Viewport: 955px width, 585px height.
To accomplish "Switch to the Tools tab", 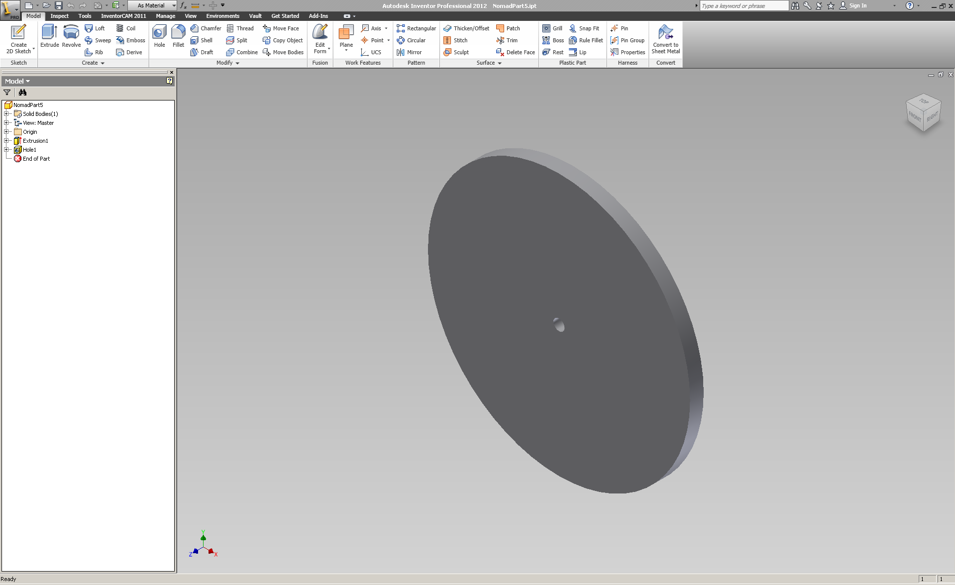I will click(x=85, y=16).
